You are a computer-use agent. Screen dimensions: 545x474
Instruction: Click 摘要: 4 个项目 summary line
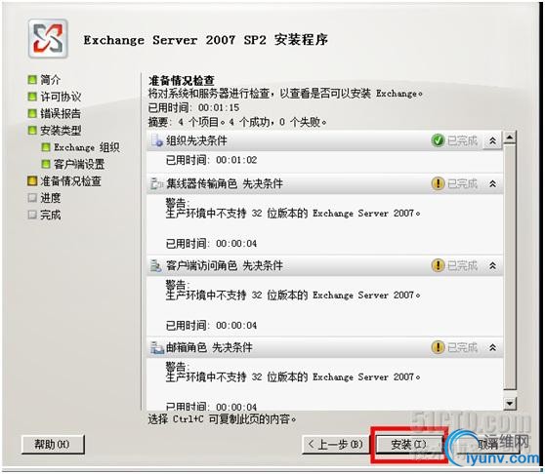click(x=237, y=122)
